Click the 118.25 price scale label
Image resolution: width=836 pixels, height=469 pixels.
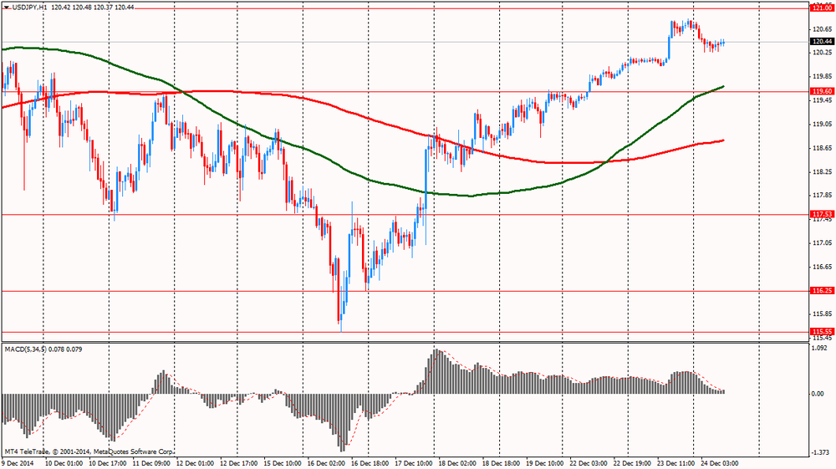click(x=822, y=171)
